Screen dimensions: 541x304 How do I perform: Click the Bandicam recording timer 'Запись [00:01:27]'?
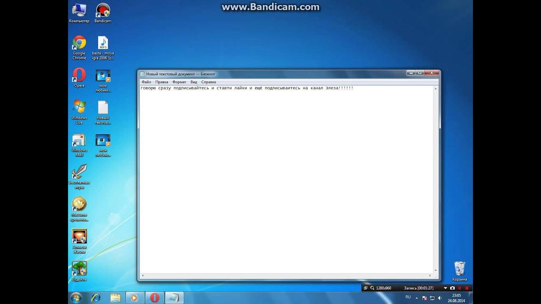tap(418, 288)
